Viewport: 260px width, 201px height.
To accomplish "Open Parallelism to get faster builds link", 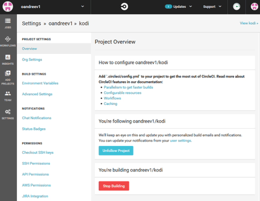I will click(128, 87).
